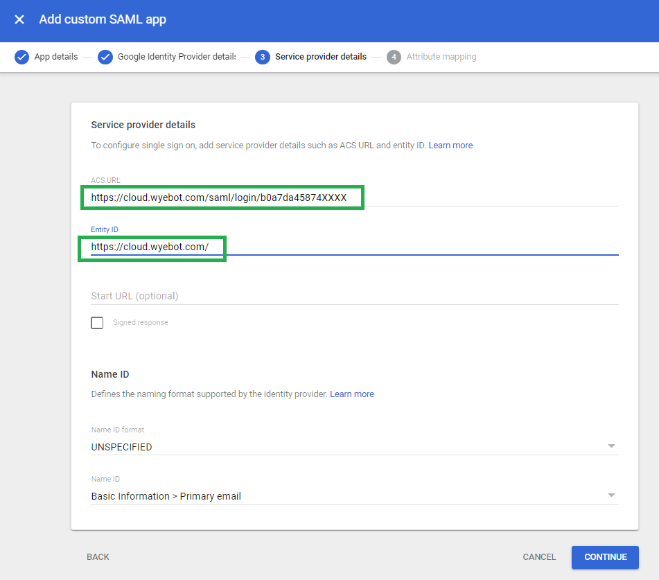Screen dimensions: 659x580
Task: Go to Google Identity Provider details step
Action: coord(177,57)
